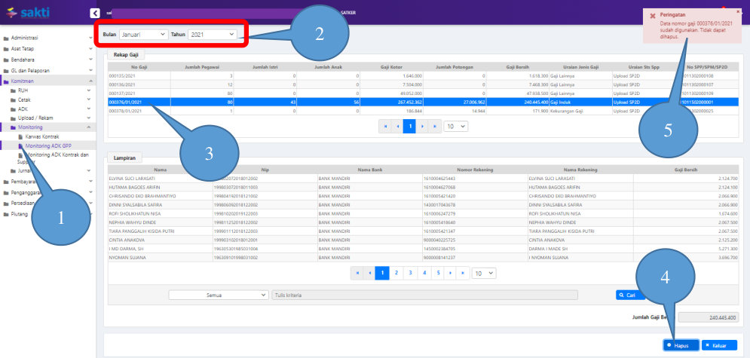The height and width of the screenshot is (358, 750).
Task: Collapse the sidebar with the arrow icon
Action: coord(94,13)
